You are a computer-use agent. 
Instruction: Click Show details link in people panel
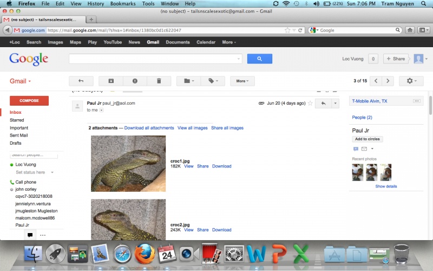click(386, 186)
